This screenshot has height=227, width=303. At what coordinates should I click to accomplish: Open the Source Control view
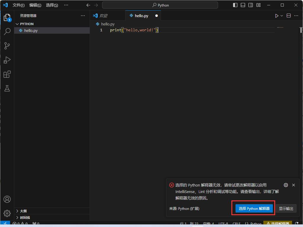click(x=7, y=46)
